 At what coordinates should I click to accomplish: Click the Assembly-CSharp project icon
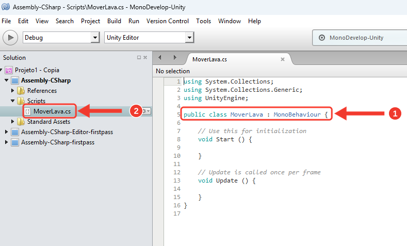point(15,80)
